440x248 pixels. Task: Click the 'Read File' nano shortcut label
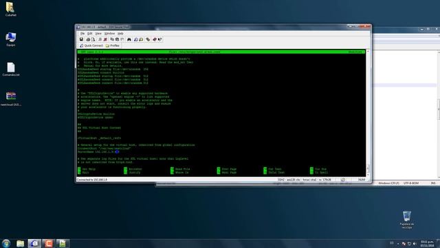click(183, 169)
